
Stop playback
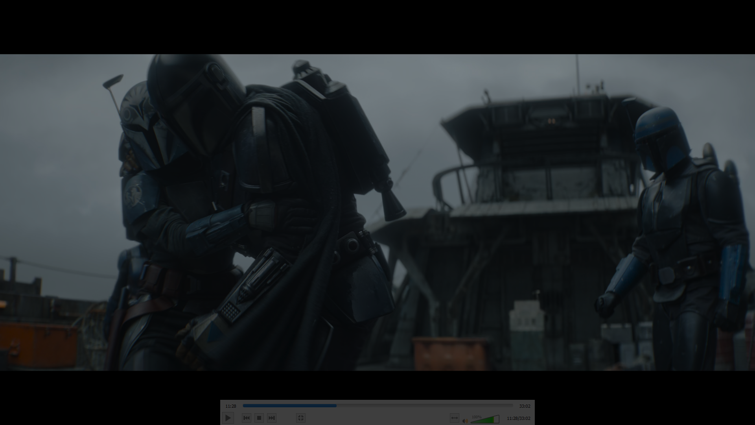[259, 418]
